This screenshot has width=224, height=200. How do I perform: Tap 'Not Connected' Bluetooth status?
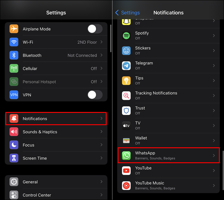(x=82, y=55)
